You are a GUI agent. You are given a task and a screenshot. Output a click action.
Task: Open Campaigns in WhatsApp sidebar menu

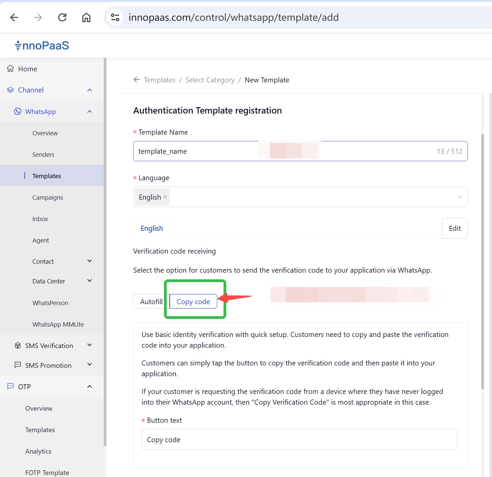[x=48, y=197]
